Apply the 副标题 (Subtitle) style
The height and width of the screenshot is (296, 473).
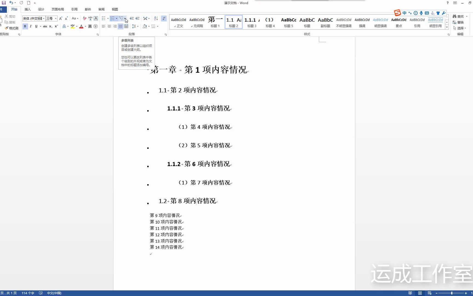point(325,22)
